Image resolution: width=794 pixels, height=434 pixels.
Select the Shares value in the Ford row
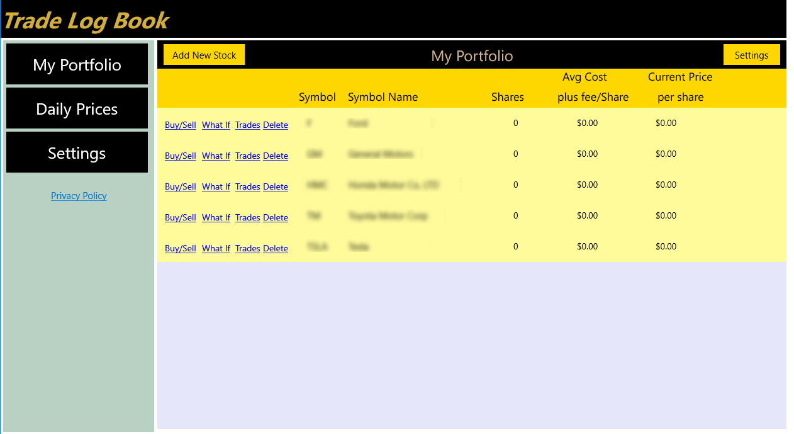tap(515, 123)
